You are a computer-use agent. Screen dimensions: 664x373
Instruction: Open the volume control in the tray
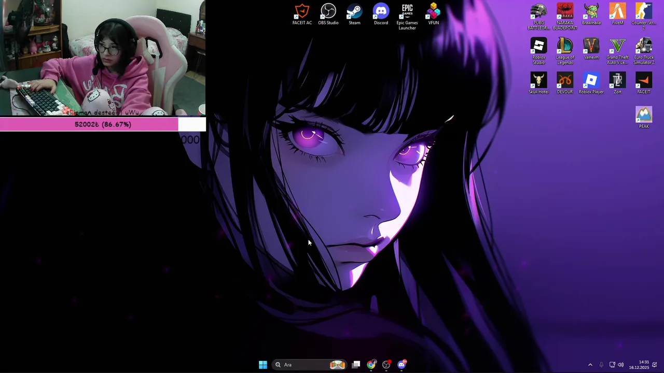(x=621, y=365)
